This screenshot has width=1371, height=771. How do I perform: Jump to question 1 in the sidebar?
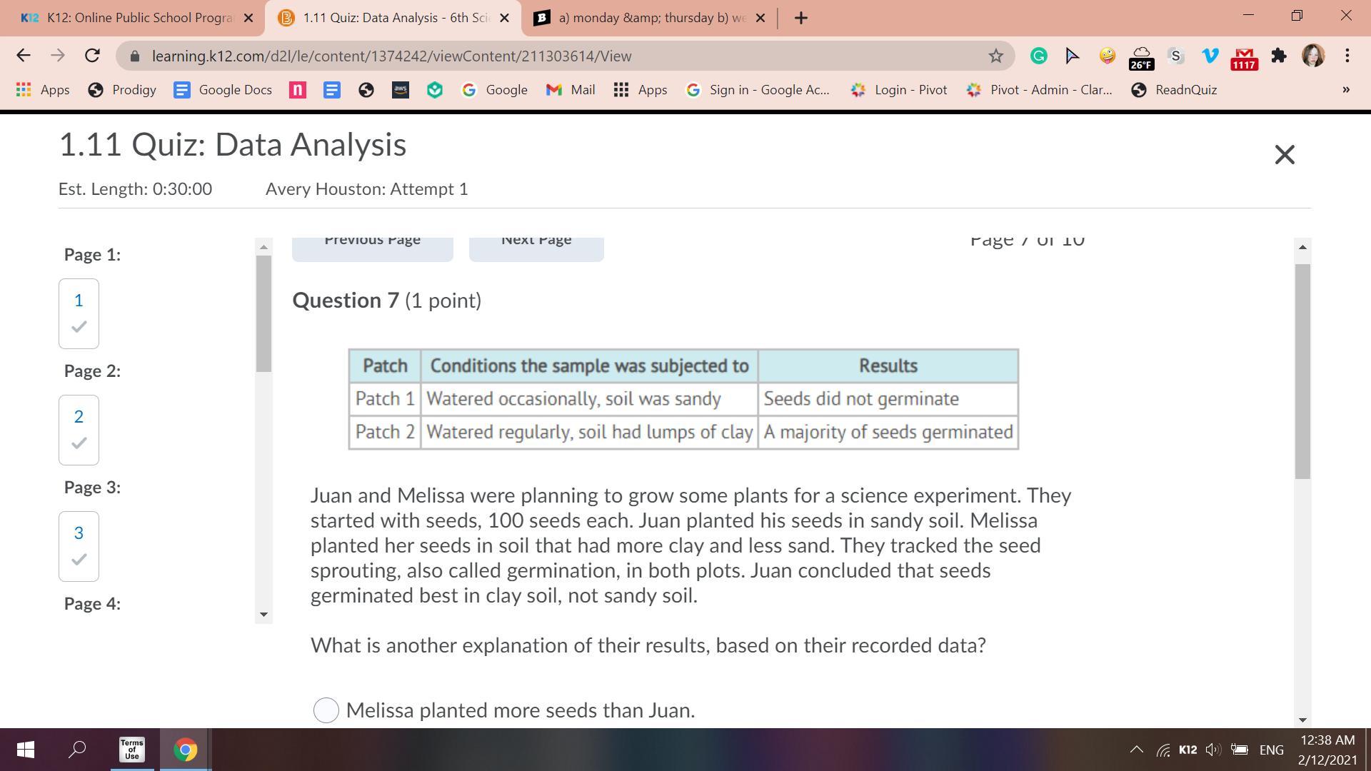coord(79,313)
